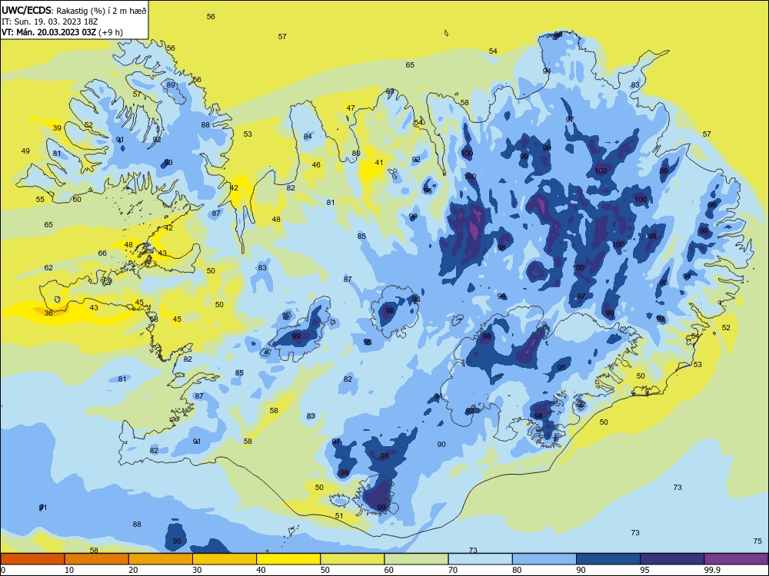Click the humidity value '66' on the map
The image size is (769, 576).
102,253
